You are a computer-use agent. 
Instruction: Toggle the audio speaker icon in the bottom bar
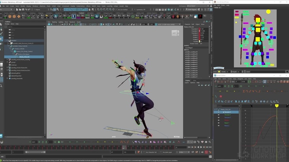tap(203, 152)
